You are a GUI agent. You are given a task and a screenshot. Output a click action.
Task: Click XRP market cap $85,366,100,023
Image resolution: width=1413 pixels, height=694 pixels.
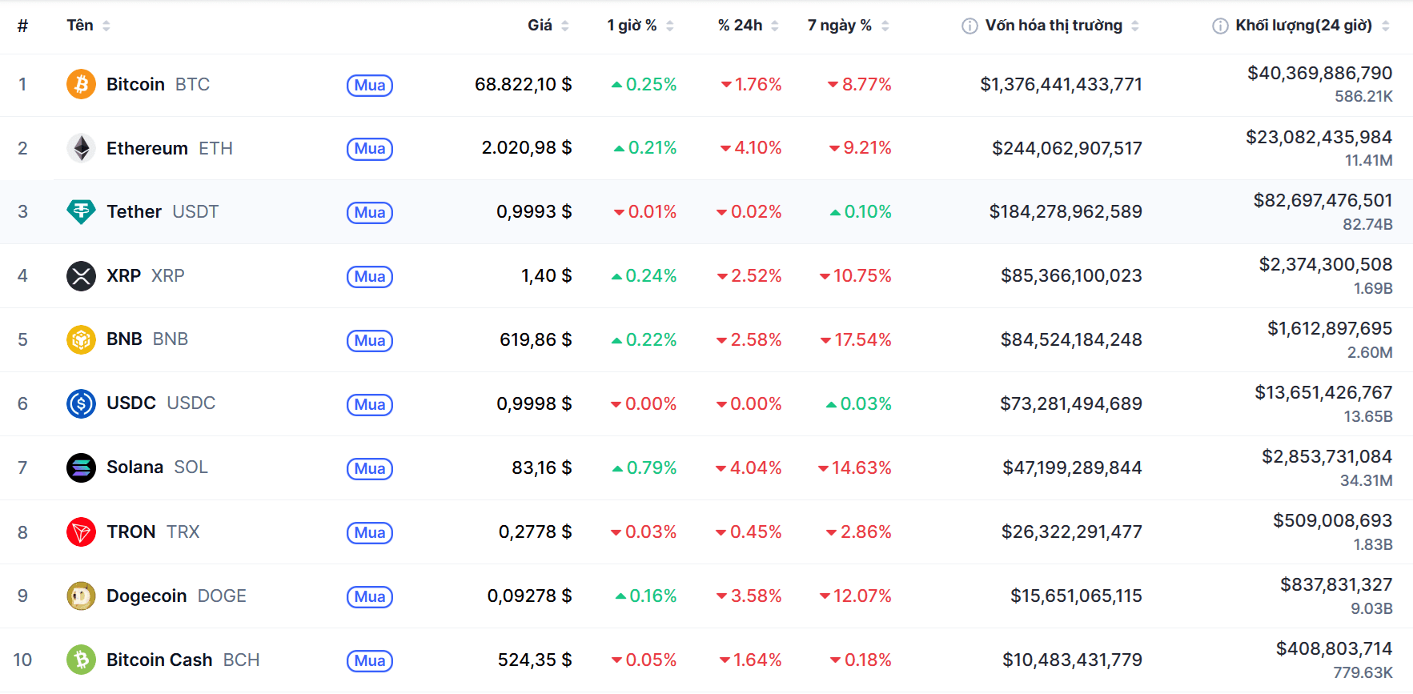[1071, 276]
